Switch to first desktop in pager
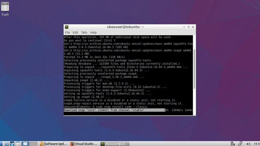The width and height of the screenshot is (260, 146). pos(25,144)
